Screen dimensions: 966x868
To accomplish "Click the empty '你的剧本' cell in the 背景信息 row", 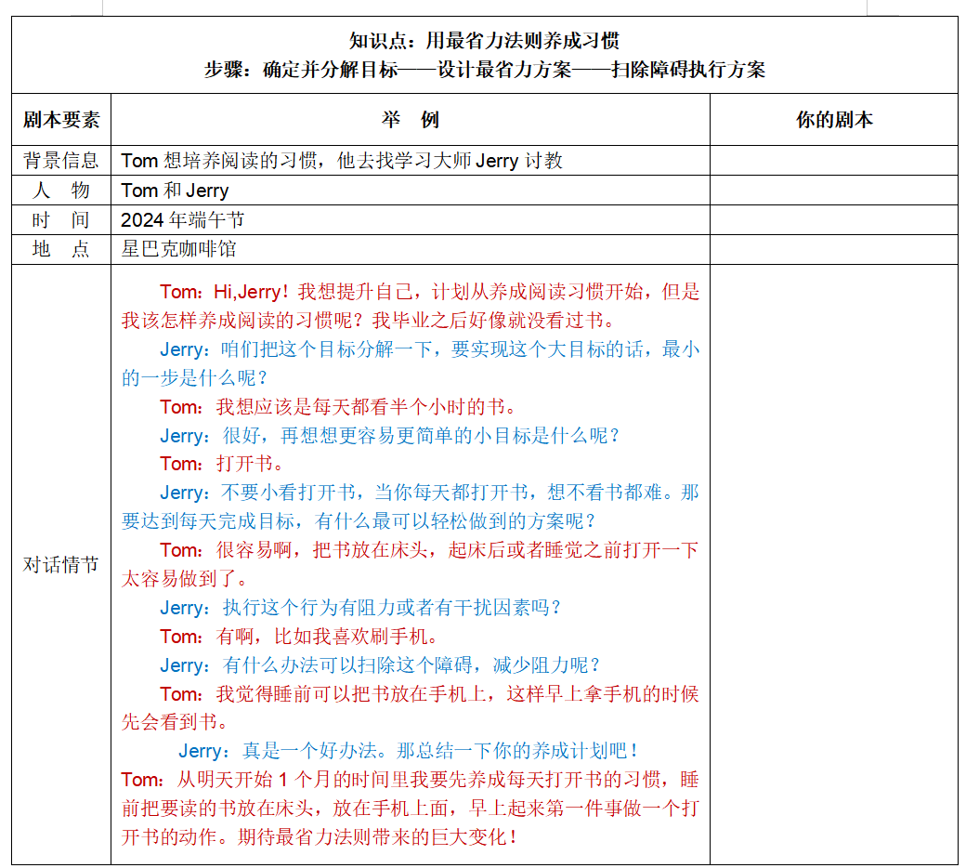I will pyautogui.click(x=834, y=160).
